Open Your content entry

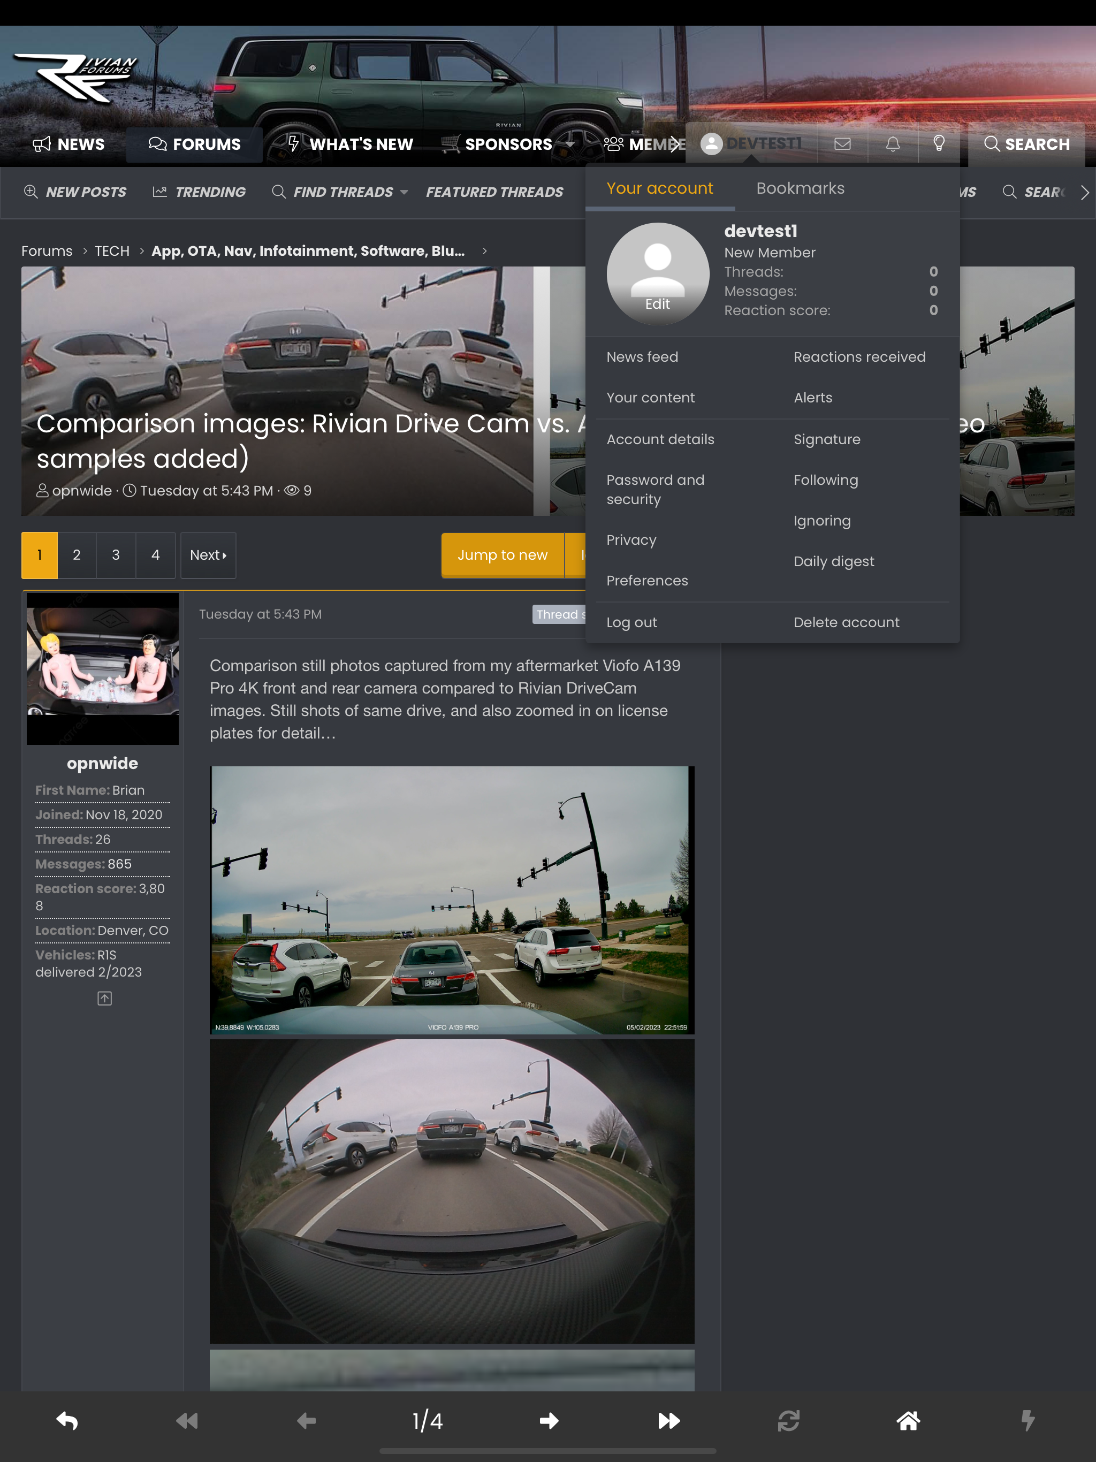pyautogui.click(x=650, y=398)
